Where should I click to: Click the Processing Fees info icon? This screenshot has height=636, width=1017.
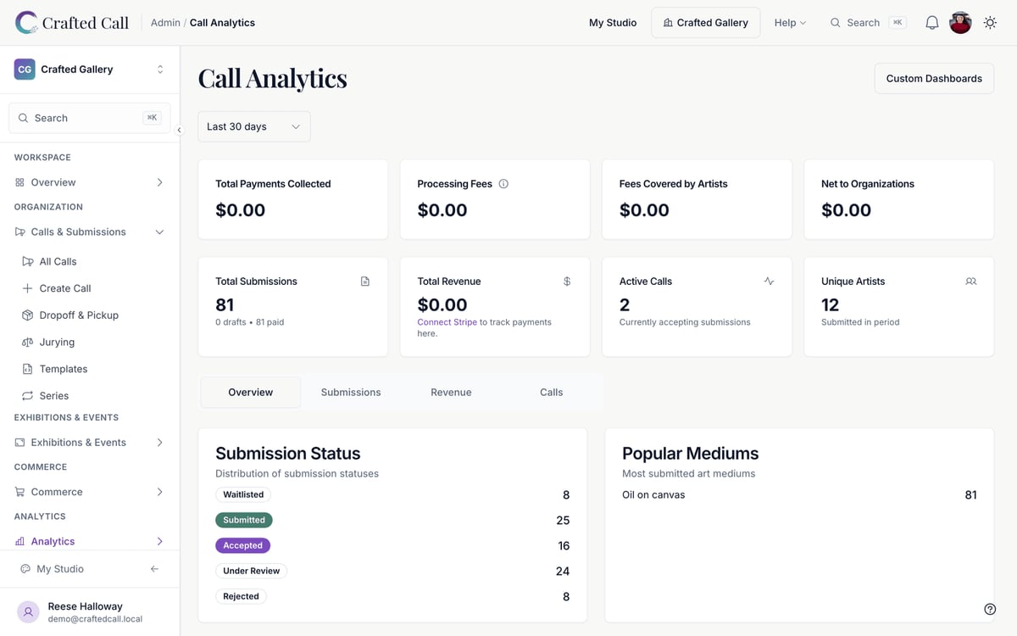(503, 184)
